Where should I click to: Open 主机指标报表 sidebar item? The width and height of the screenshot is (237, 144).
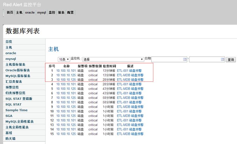(x=24, y=65)
